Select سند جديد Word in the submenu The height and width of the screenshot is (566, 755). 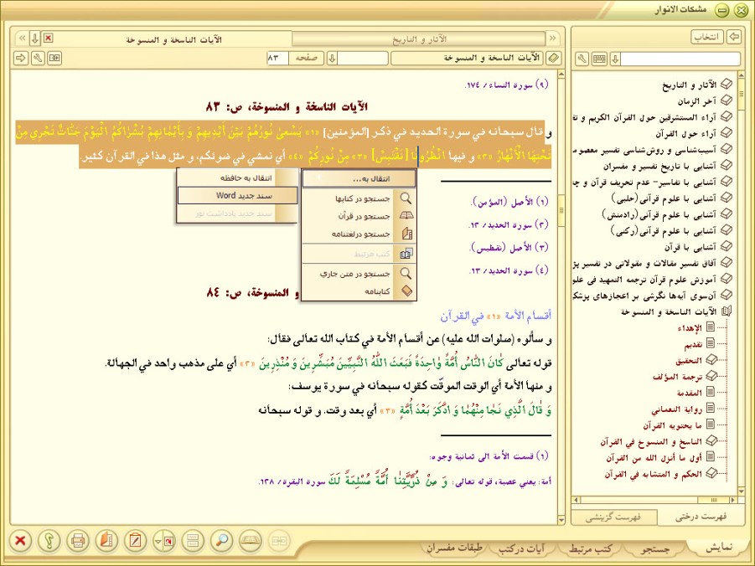[238, 195]
